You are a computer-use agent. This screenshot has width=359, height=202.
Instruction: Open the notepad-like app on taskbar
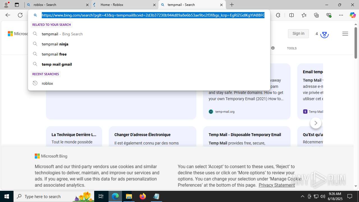pyautogui.click(x=157, y=196)
